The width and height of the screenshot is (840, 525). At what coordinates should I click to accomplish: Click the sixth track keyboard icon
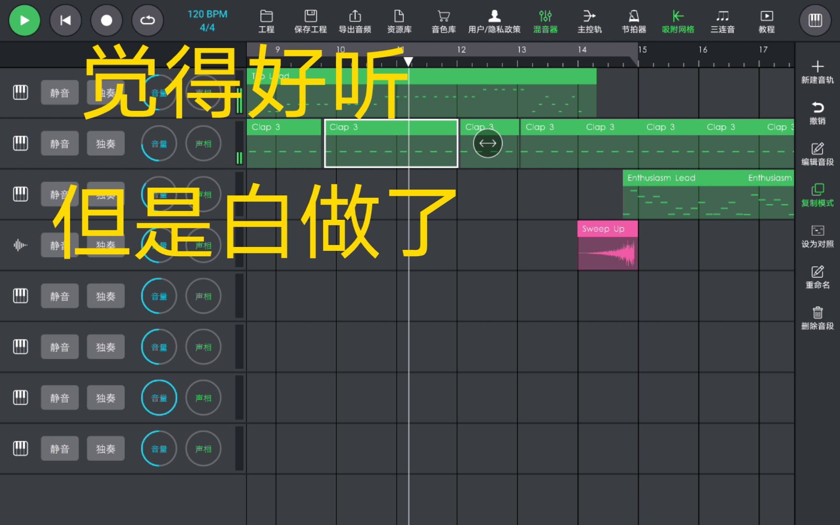pos(20,347)
